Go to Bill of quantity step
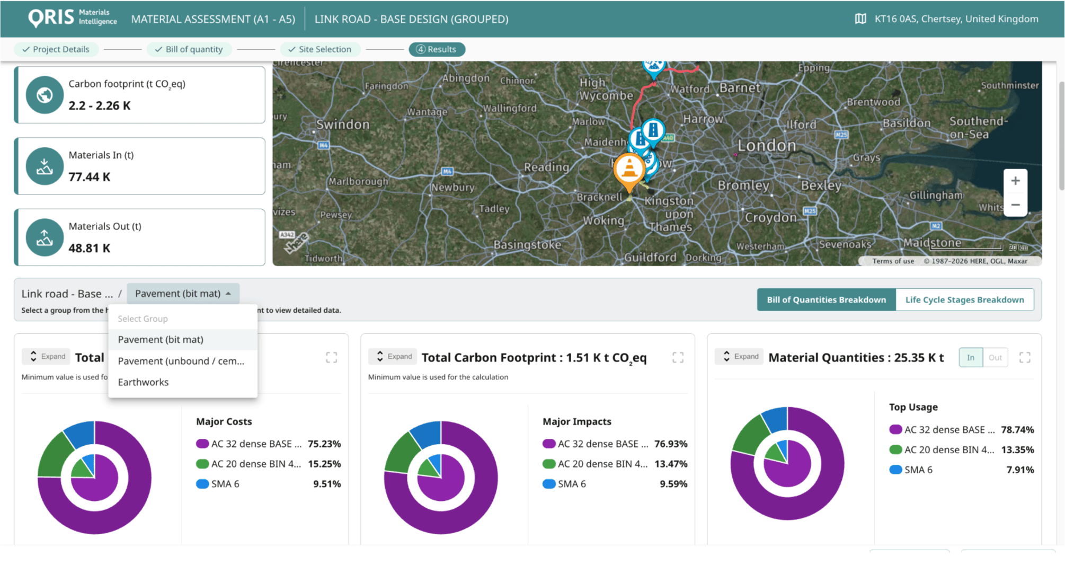 coord(189,49)
